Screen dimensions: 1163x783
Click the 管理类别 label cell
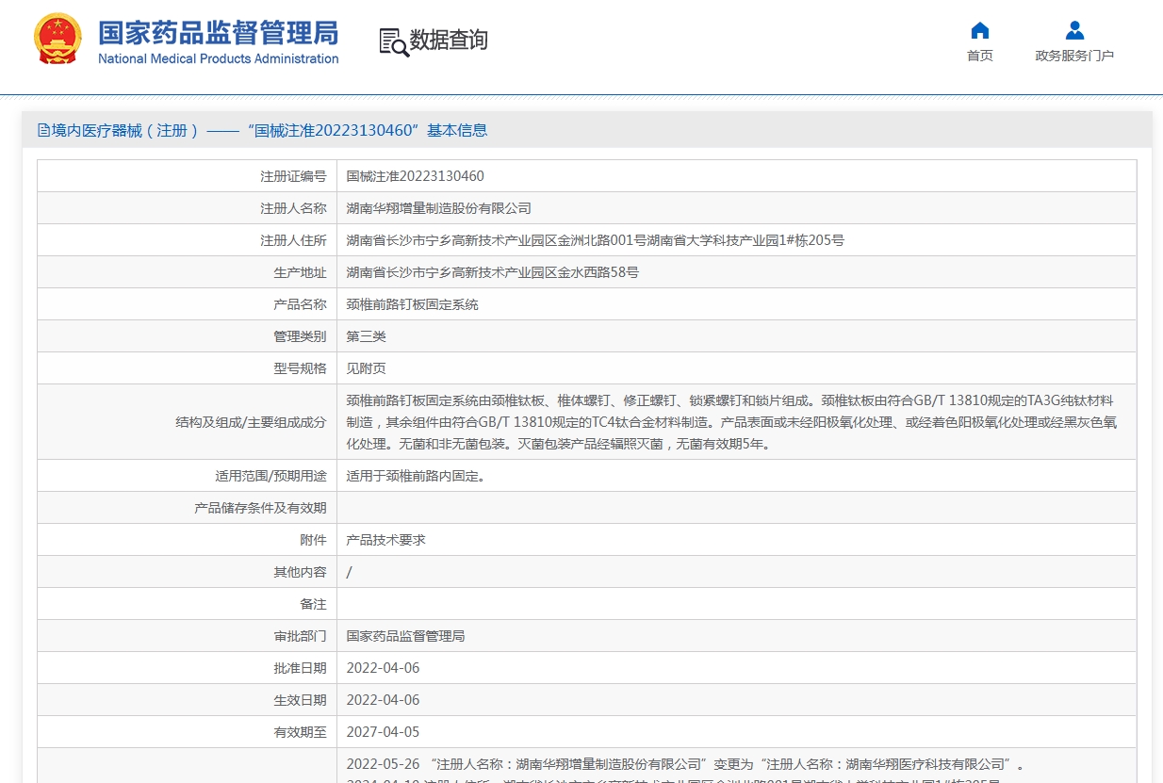187,336
